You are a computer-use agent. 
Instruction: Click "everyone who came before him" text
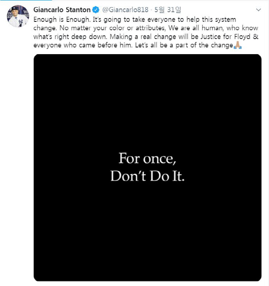[x=79, y=46]
